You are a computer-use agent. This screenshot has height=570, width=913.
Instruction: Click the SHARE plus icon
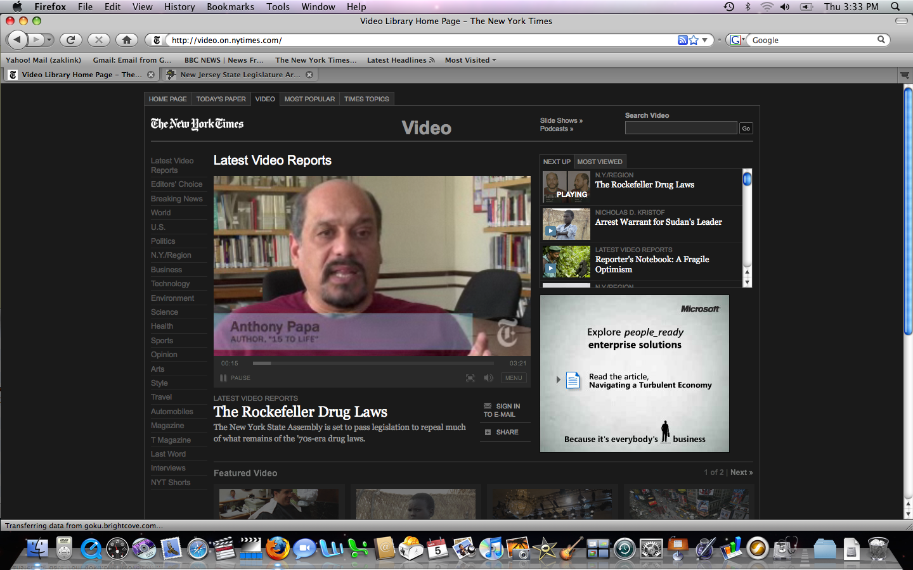pyautogui.click(x=488, y=433)
